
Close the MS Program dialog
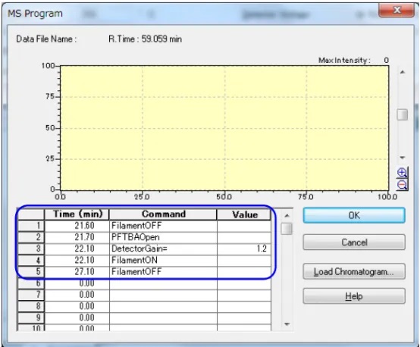[x=396, y=10]
